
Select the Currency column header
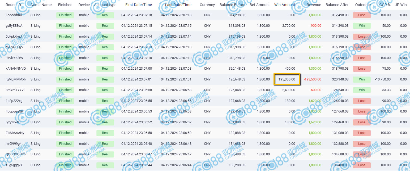(x=207, y=5)
